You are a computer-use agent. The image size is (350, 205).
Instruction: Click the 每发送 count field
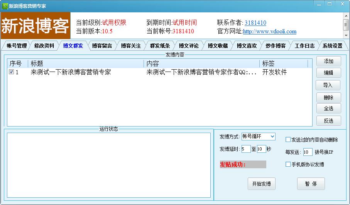click(308, 152)
